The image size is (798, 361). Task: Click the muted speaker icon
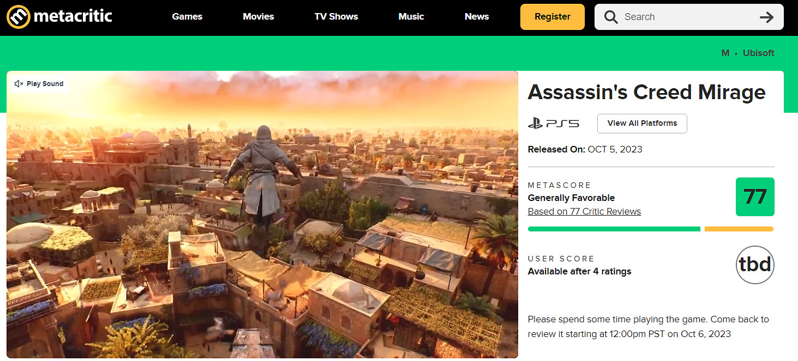tap(19, 84)
